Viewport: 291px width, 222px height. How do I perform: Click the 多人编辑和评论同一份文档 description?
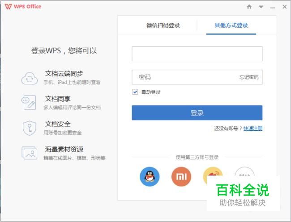point(72,107)
